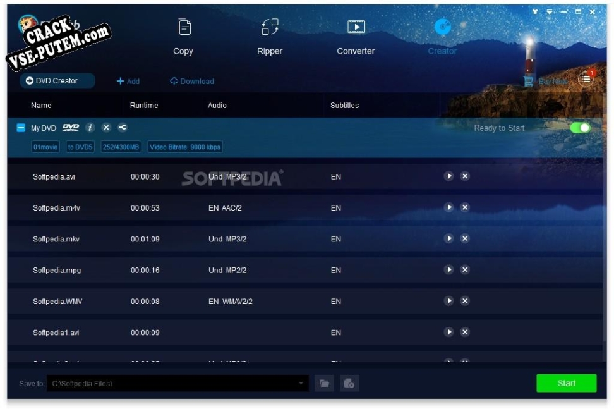The image size is (614, 409).
Task: Select EN WMAV2/2 audio for Softpedia.WMV
Action: click(231, 302)
